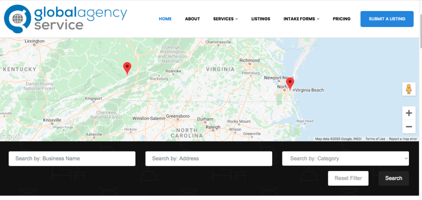
Task: Click the Daniel Boone National Forest label
Action: pos(39,86)
